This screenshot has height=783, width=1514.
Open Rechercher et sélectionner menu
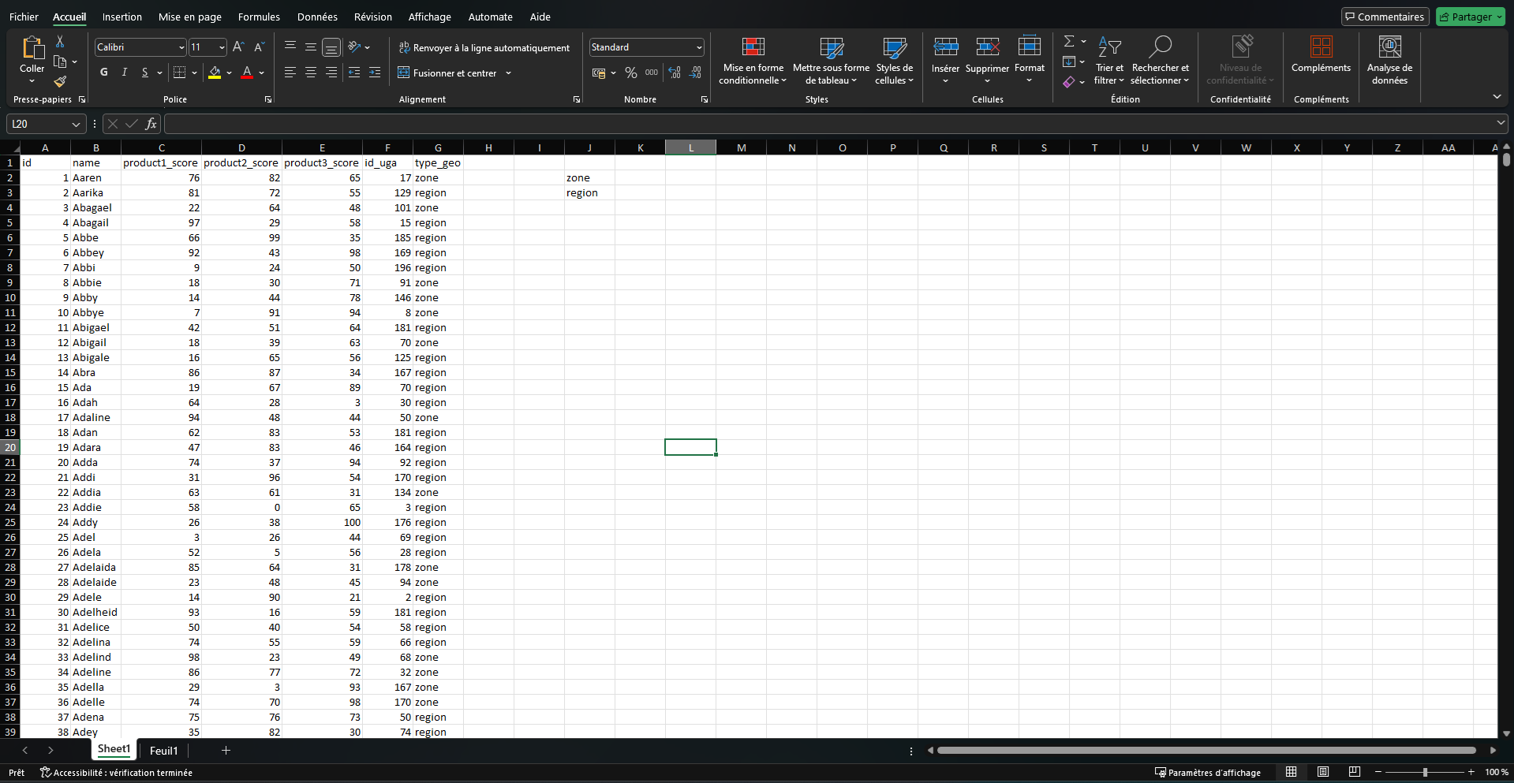(1160, 61)
